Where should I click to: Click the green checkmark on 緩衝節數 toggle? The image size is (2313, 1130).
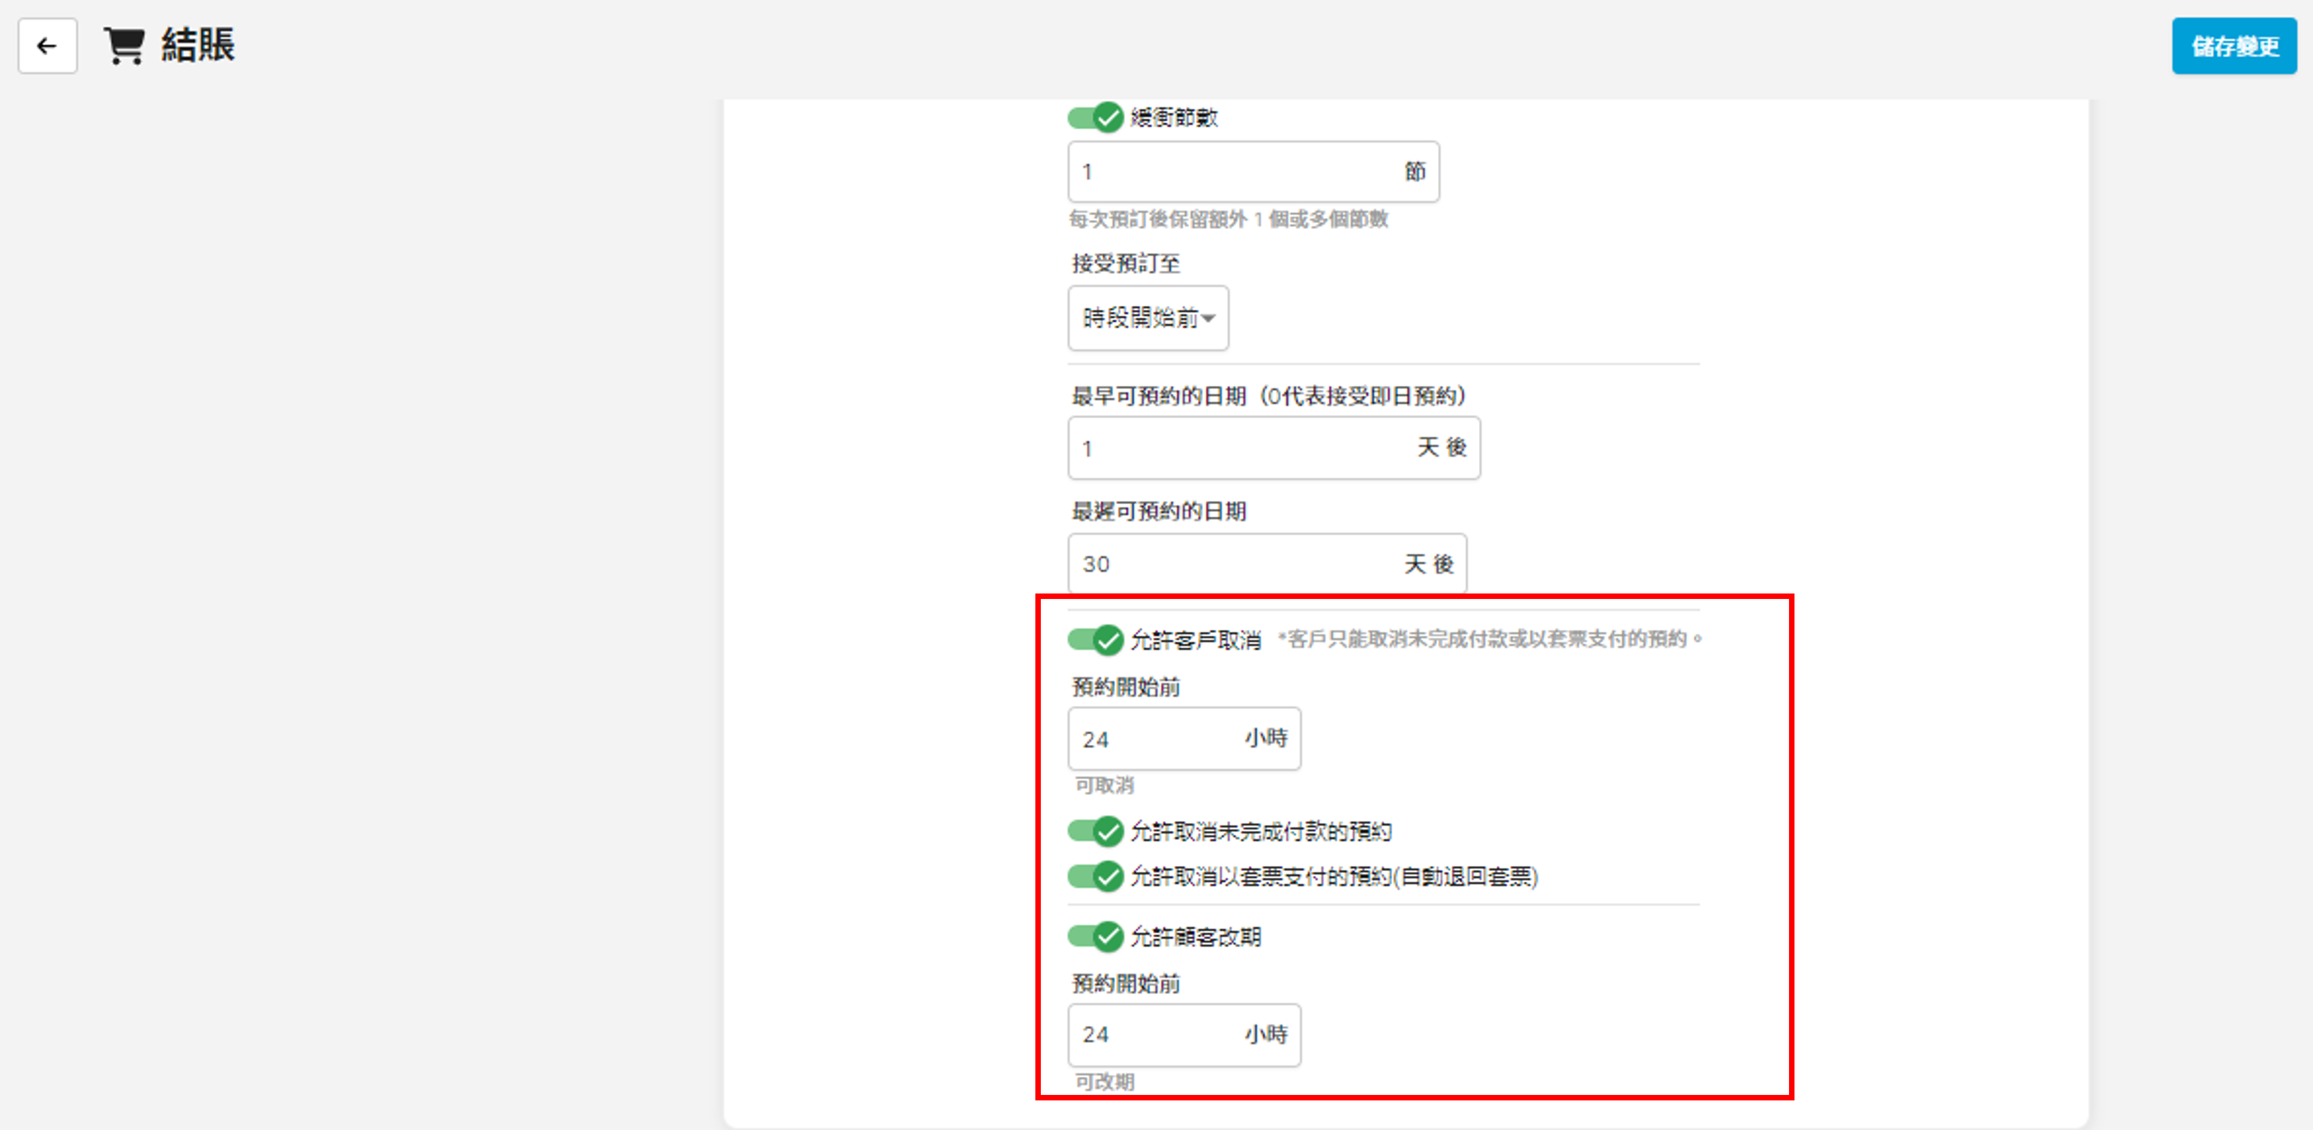click(x=1109, y=118)
